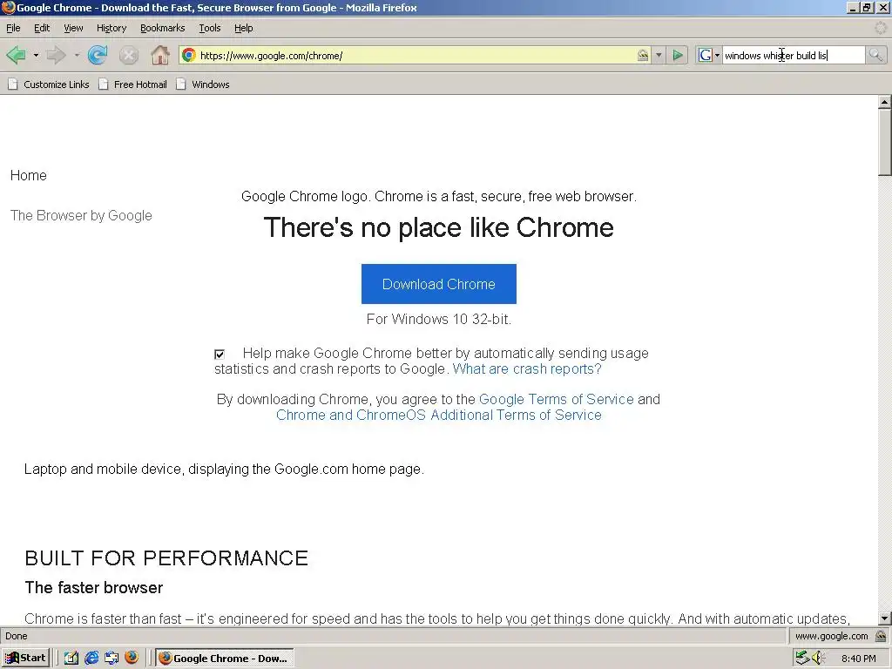Click the search magnifier button
The image size is (892, 669).
click(x=875, y=55)
